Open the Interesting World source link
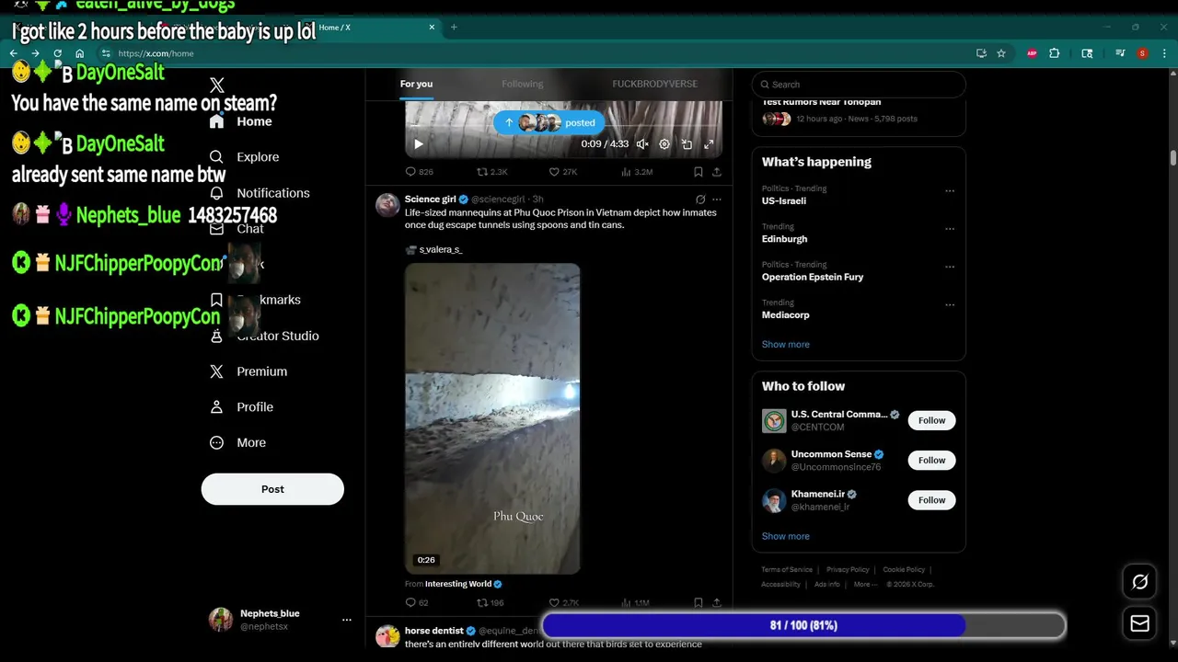Image resolution: width=1178 pixels, height=662 pixels. (x=458, y=584)
